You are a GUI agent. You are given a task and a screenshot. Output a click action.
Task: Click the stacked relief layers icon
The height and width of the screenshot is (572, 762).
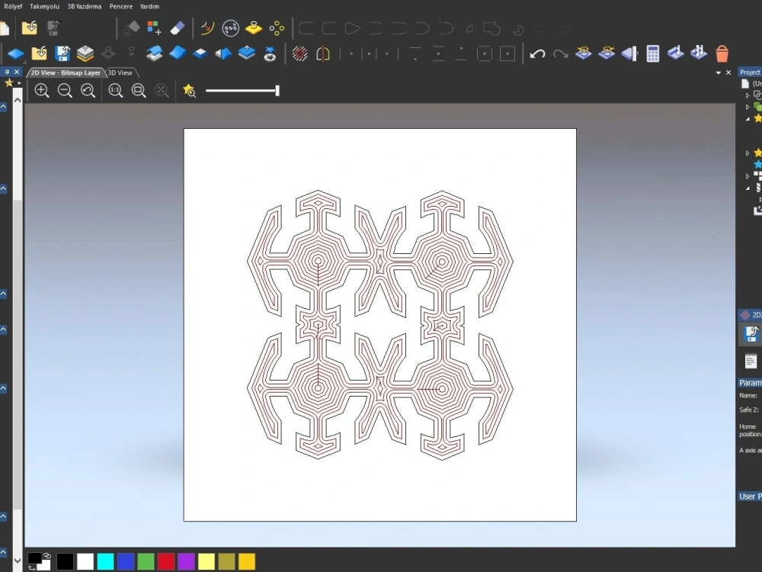point(85,53)
